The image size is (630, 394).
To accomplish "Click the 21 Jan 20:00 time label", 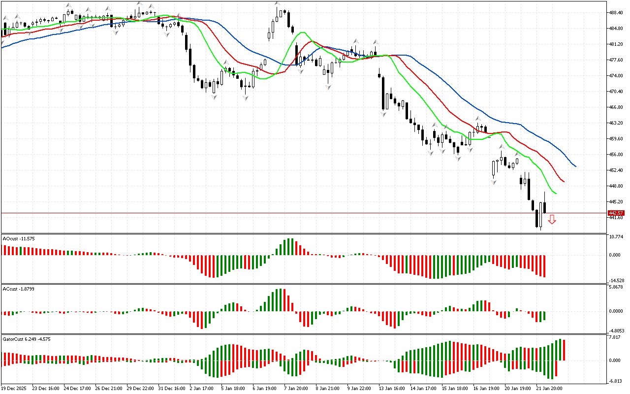I will pos(549,388).
